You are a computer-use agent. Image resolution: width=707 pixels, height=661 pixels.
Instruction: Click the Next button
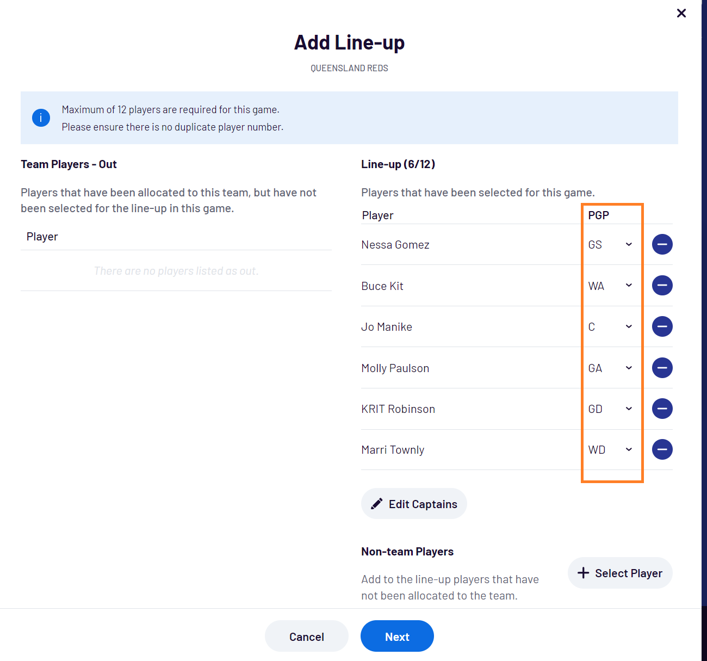pos(397,636)
